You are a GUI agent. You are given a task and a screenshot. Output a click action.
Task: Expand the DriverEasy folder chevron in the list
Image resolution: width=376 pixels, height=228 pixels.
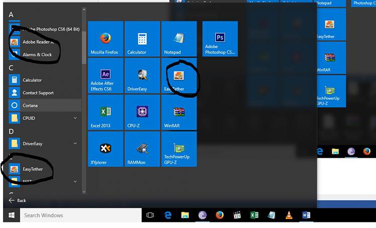(75, 143)
